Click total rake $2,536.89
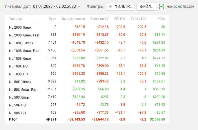The image size is (198, 130). (158, 119)
